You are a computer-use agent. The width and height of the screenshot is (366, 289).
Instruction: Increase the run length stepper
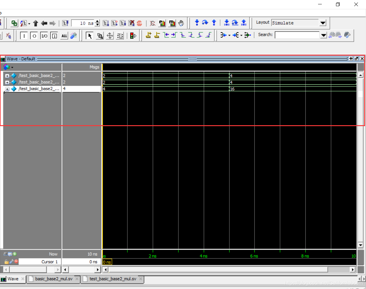click(98, 21)
